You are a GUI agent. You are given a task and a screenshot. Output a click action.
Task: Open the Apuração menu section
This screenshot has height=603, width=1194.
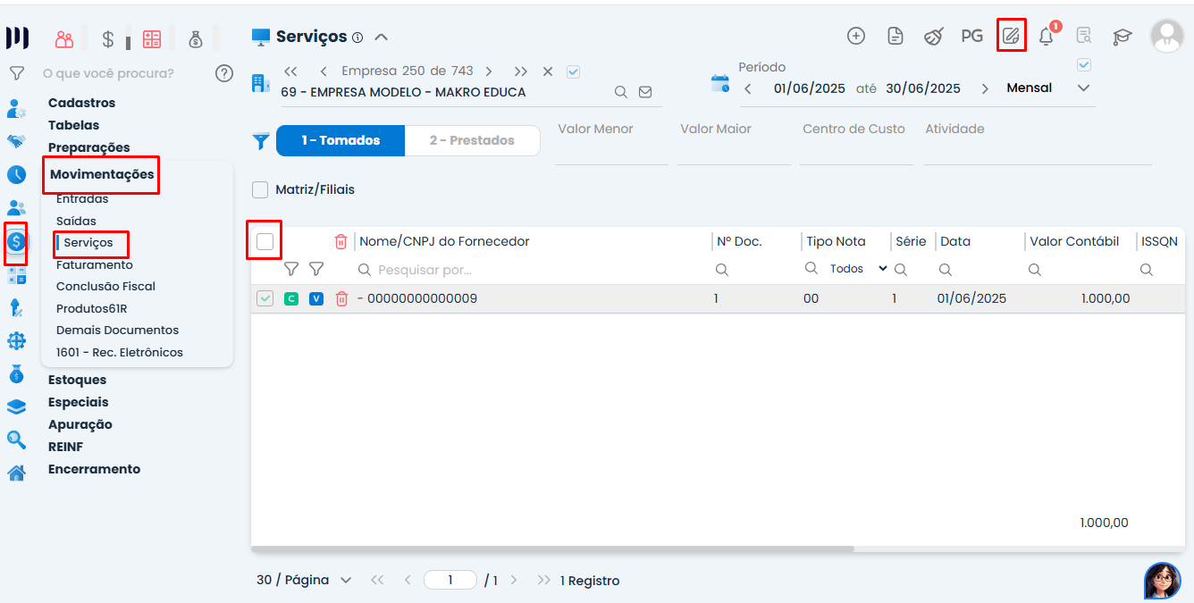(80, 424)
